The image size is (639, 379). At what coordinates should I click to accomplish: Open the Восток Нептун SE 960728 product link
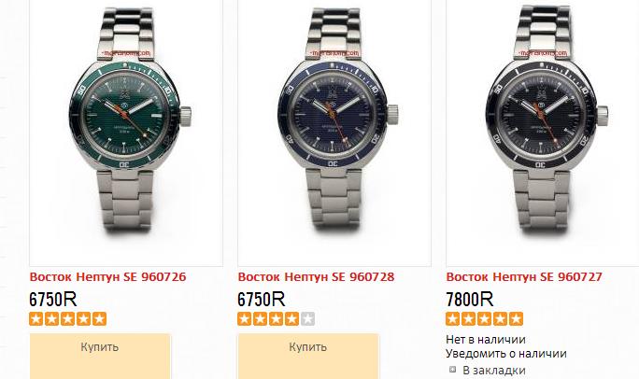pyautogui.click(x=317, y=277)
